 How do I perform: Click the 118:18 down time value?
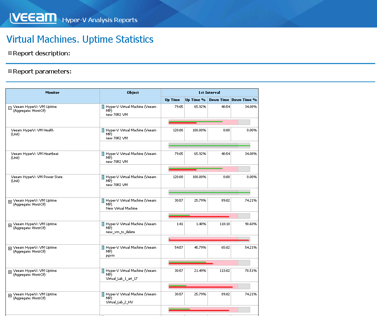[x=225, y=224]
